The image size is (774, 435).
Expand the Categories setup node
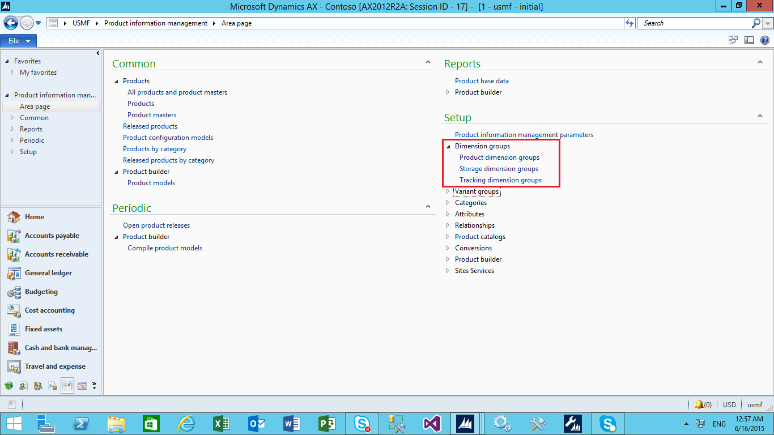(x=448, y=203)
